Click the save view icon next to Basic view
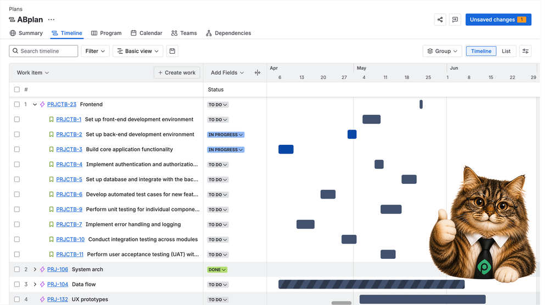The height and width of the screenshot is (305, 548). pyautogui.click(x=172, y=51)
